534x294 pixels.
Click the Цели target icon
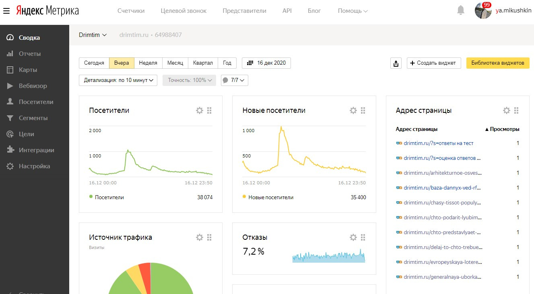(10, 134)
